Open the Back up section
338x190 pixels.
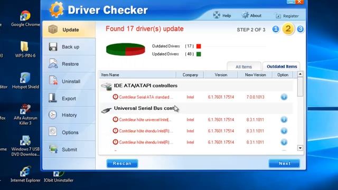click(x=69, y=47)
